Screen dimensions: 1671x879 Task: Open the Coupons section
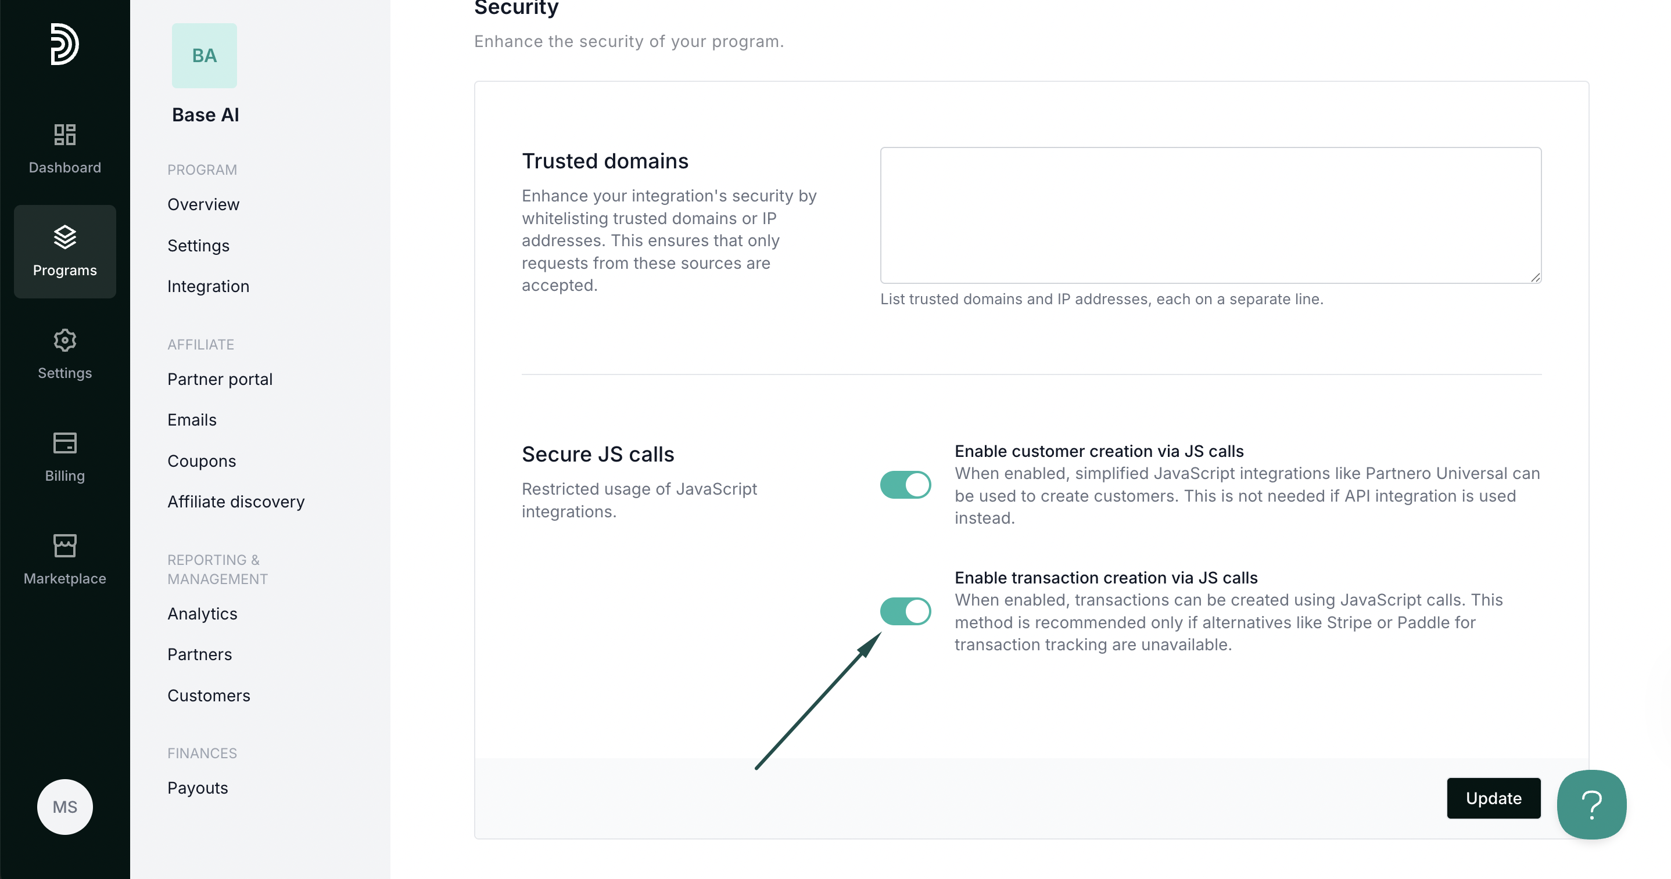(202, 461)
